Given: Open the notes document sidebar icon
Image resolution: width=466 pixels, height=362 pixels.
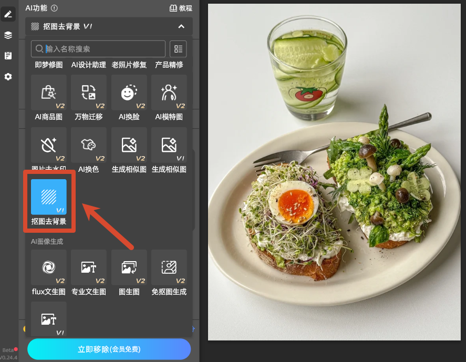Looking at the screenshot, I should (8, 56).
